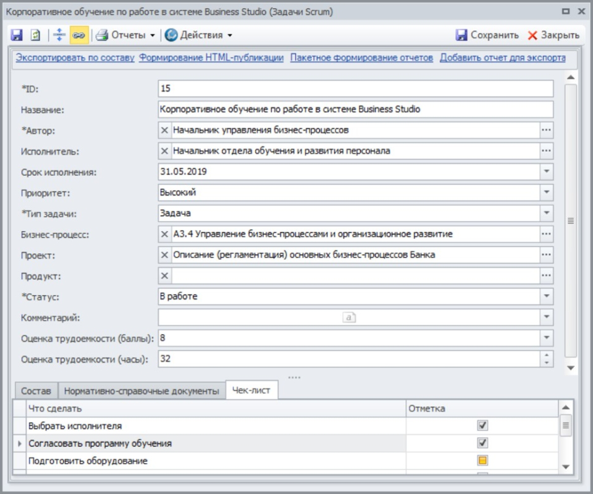Expand the Тип задачи dropdown
593x494 pixels.
(546, 213)
